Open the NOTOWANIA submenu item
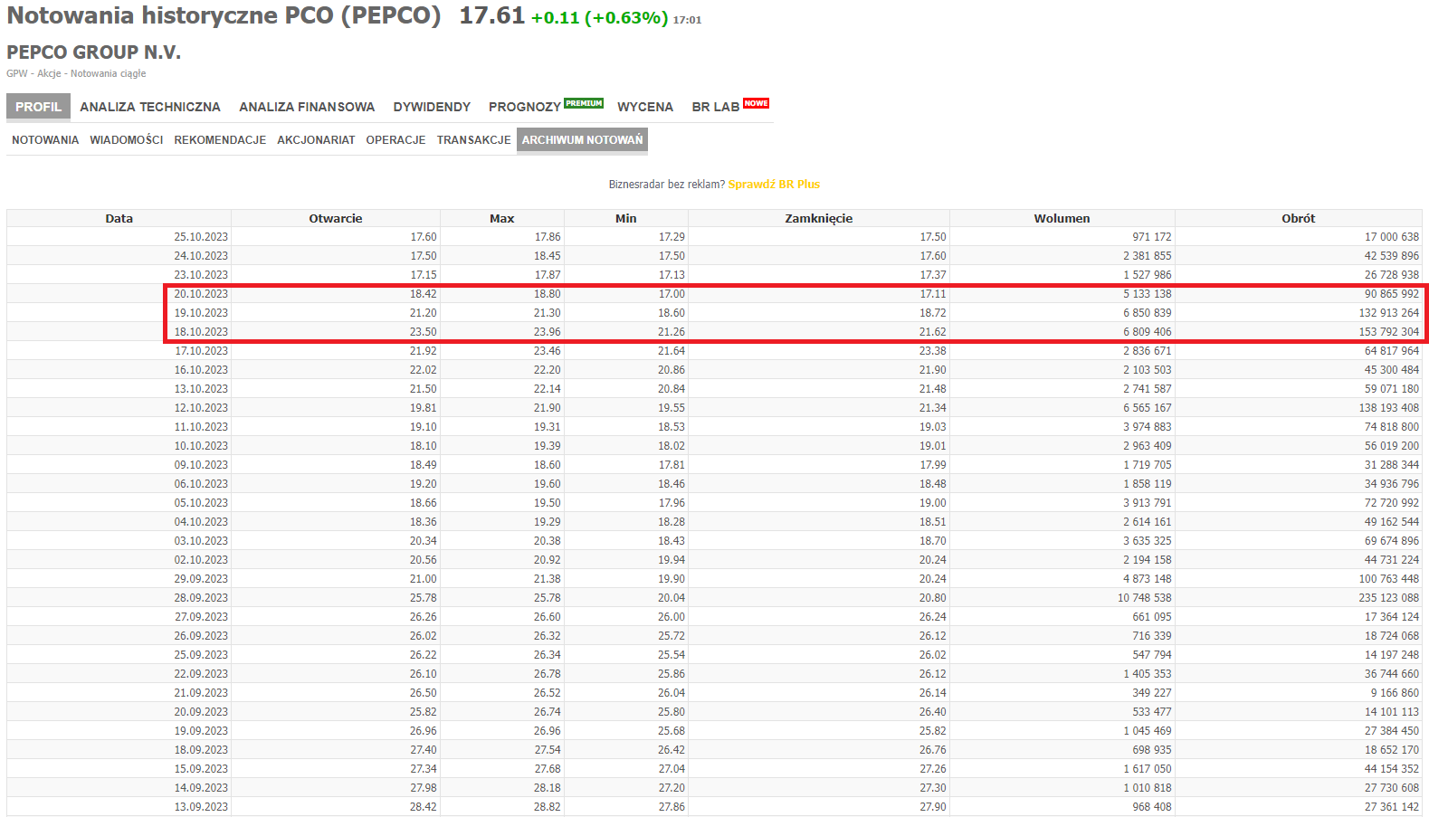The height and width of the screenshot is (817, 1429). pos(45,140)
